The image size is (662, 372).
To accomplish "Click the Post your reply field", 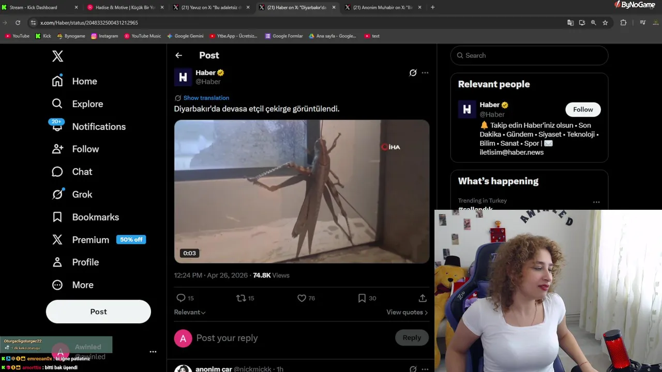I will point(292,338).
